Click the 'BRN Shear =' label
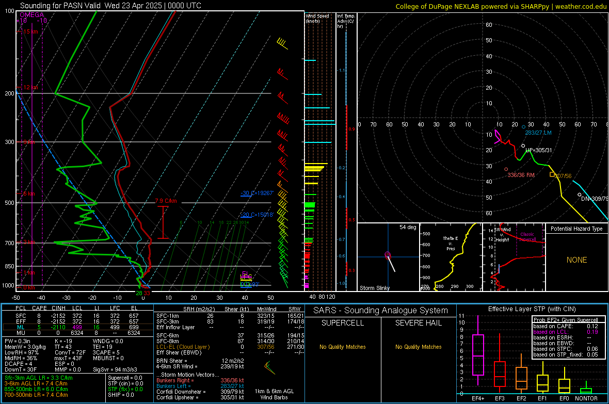Viewport: 609px width, 404px height. [x=172, y=361]
